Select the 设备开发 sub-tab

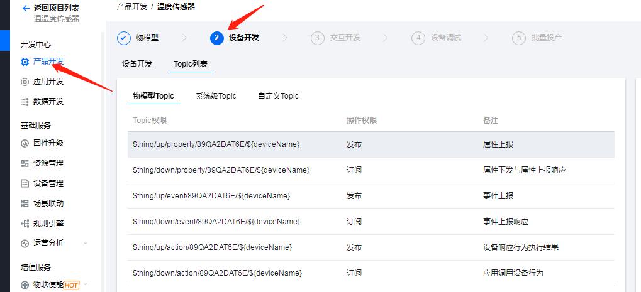pyautogui.click(x=137, y=64)
